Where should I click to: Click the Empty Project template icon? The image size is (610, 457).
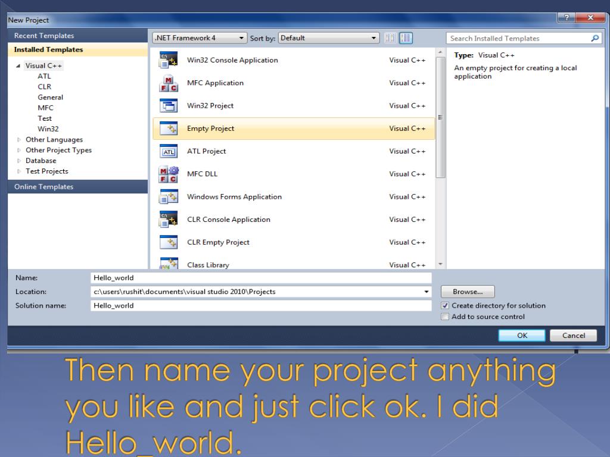tap(169, 129)
